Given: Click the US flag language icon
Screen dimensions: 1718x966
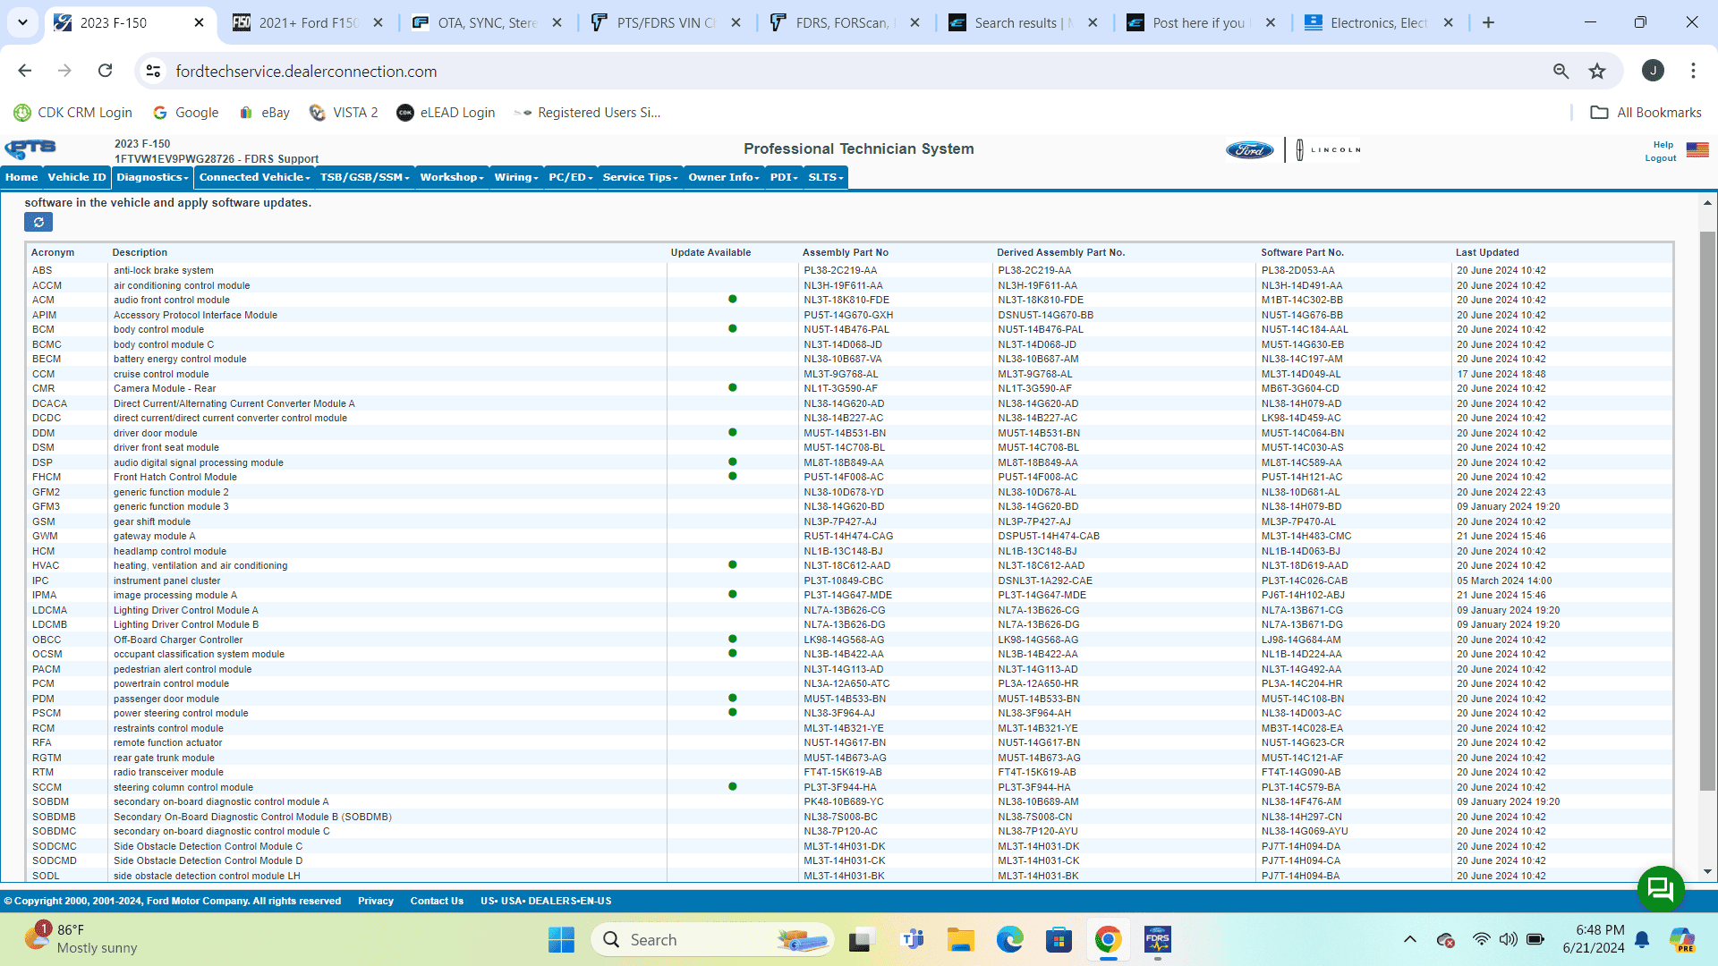Looking at the screenshot, I should pyautogui.click(x=1697, y=149).
